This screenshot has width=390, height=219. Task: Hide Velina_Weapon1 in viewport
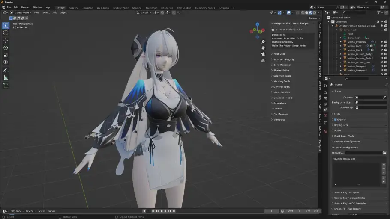[382, 66]
